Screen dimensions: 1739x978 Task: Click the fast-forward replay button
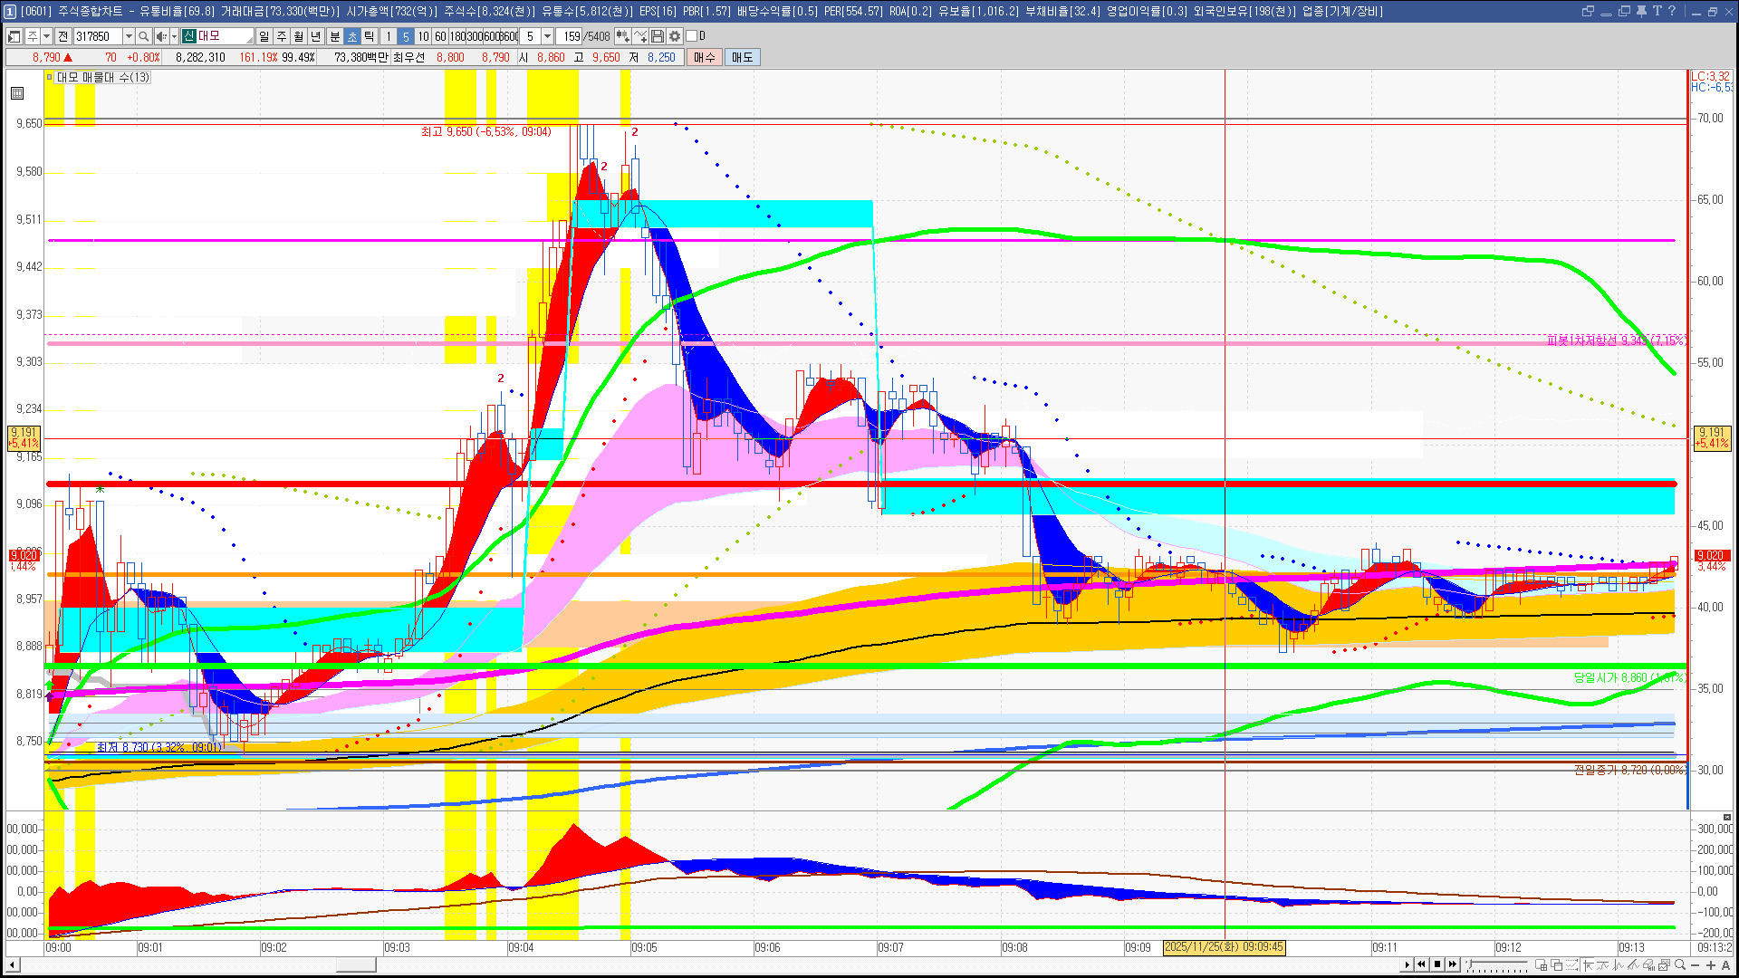point(1453,964)
